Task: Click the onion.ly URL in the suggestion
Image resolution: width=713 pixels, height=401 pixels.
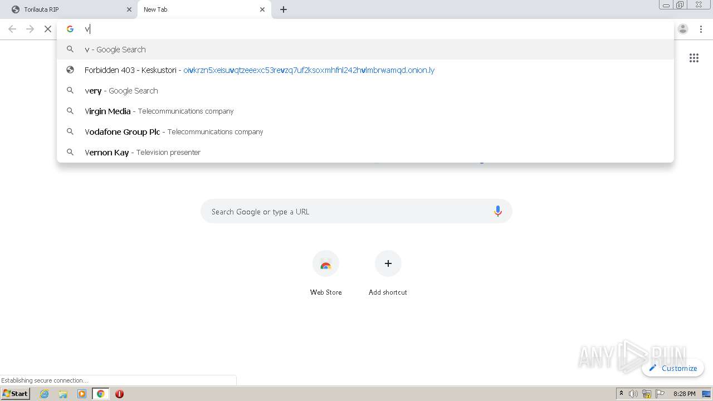Action: click(309, 70)
